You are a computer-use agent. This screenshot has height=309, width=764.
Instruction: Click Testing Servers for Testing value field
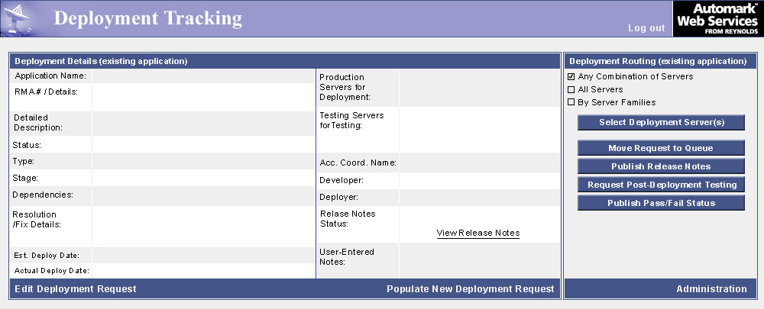(480, 130)
